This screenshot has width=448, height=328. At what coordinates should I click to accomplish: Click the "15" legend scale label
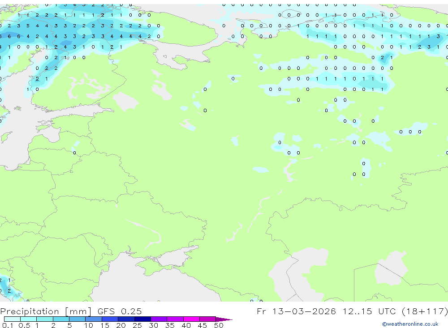(x=105, y=325)
